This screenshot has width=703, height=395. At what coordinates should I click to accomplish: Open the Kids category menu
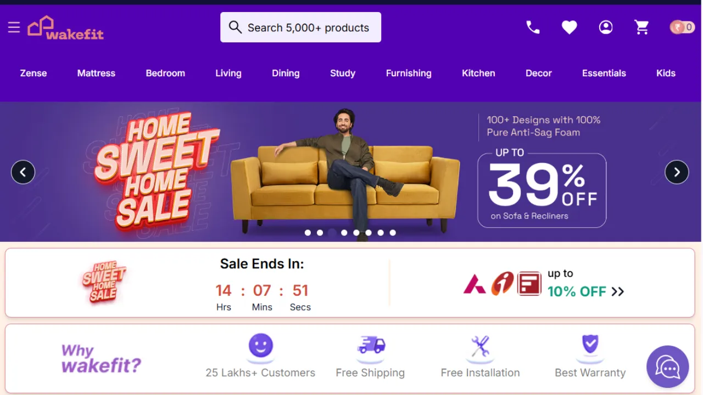click(666, 73)
